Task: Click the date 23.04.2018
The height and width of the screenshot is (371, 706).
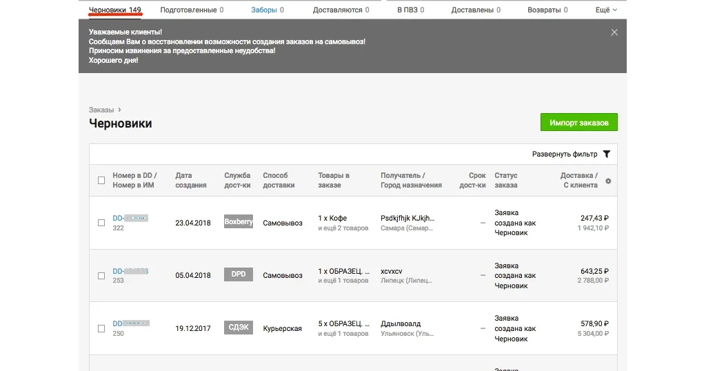Action: pos(193,223)
